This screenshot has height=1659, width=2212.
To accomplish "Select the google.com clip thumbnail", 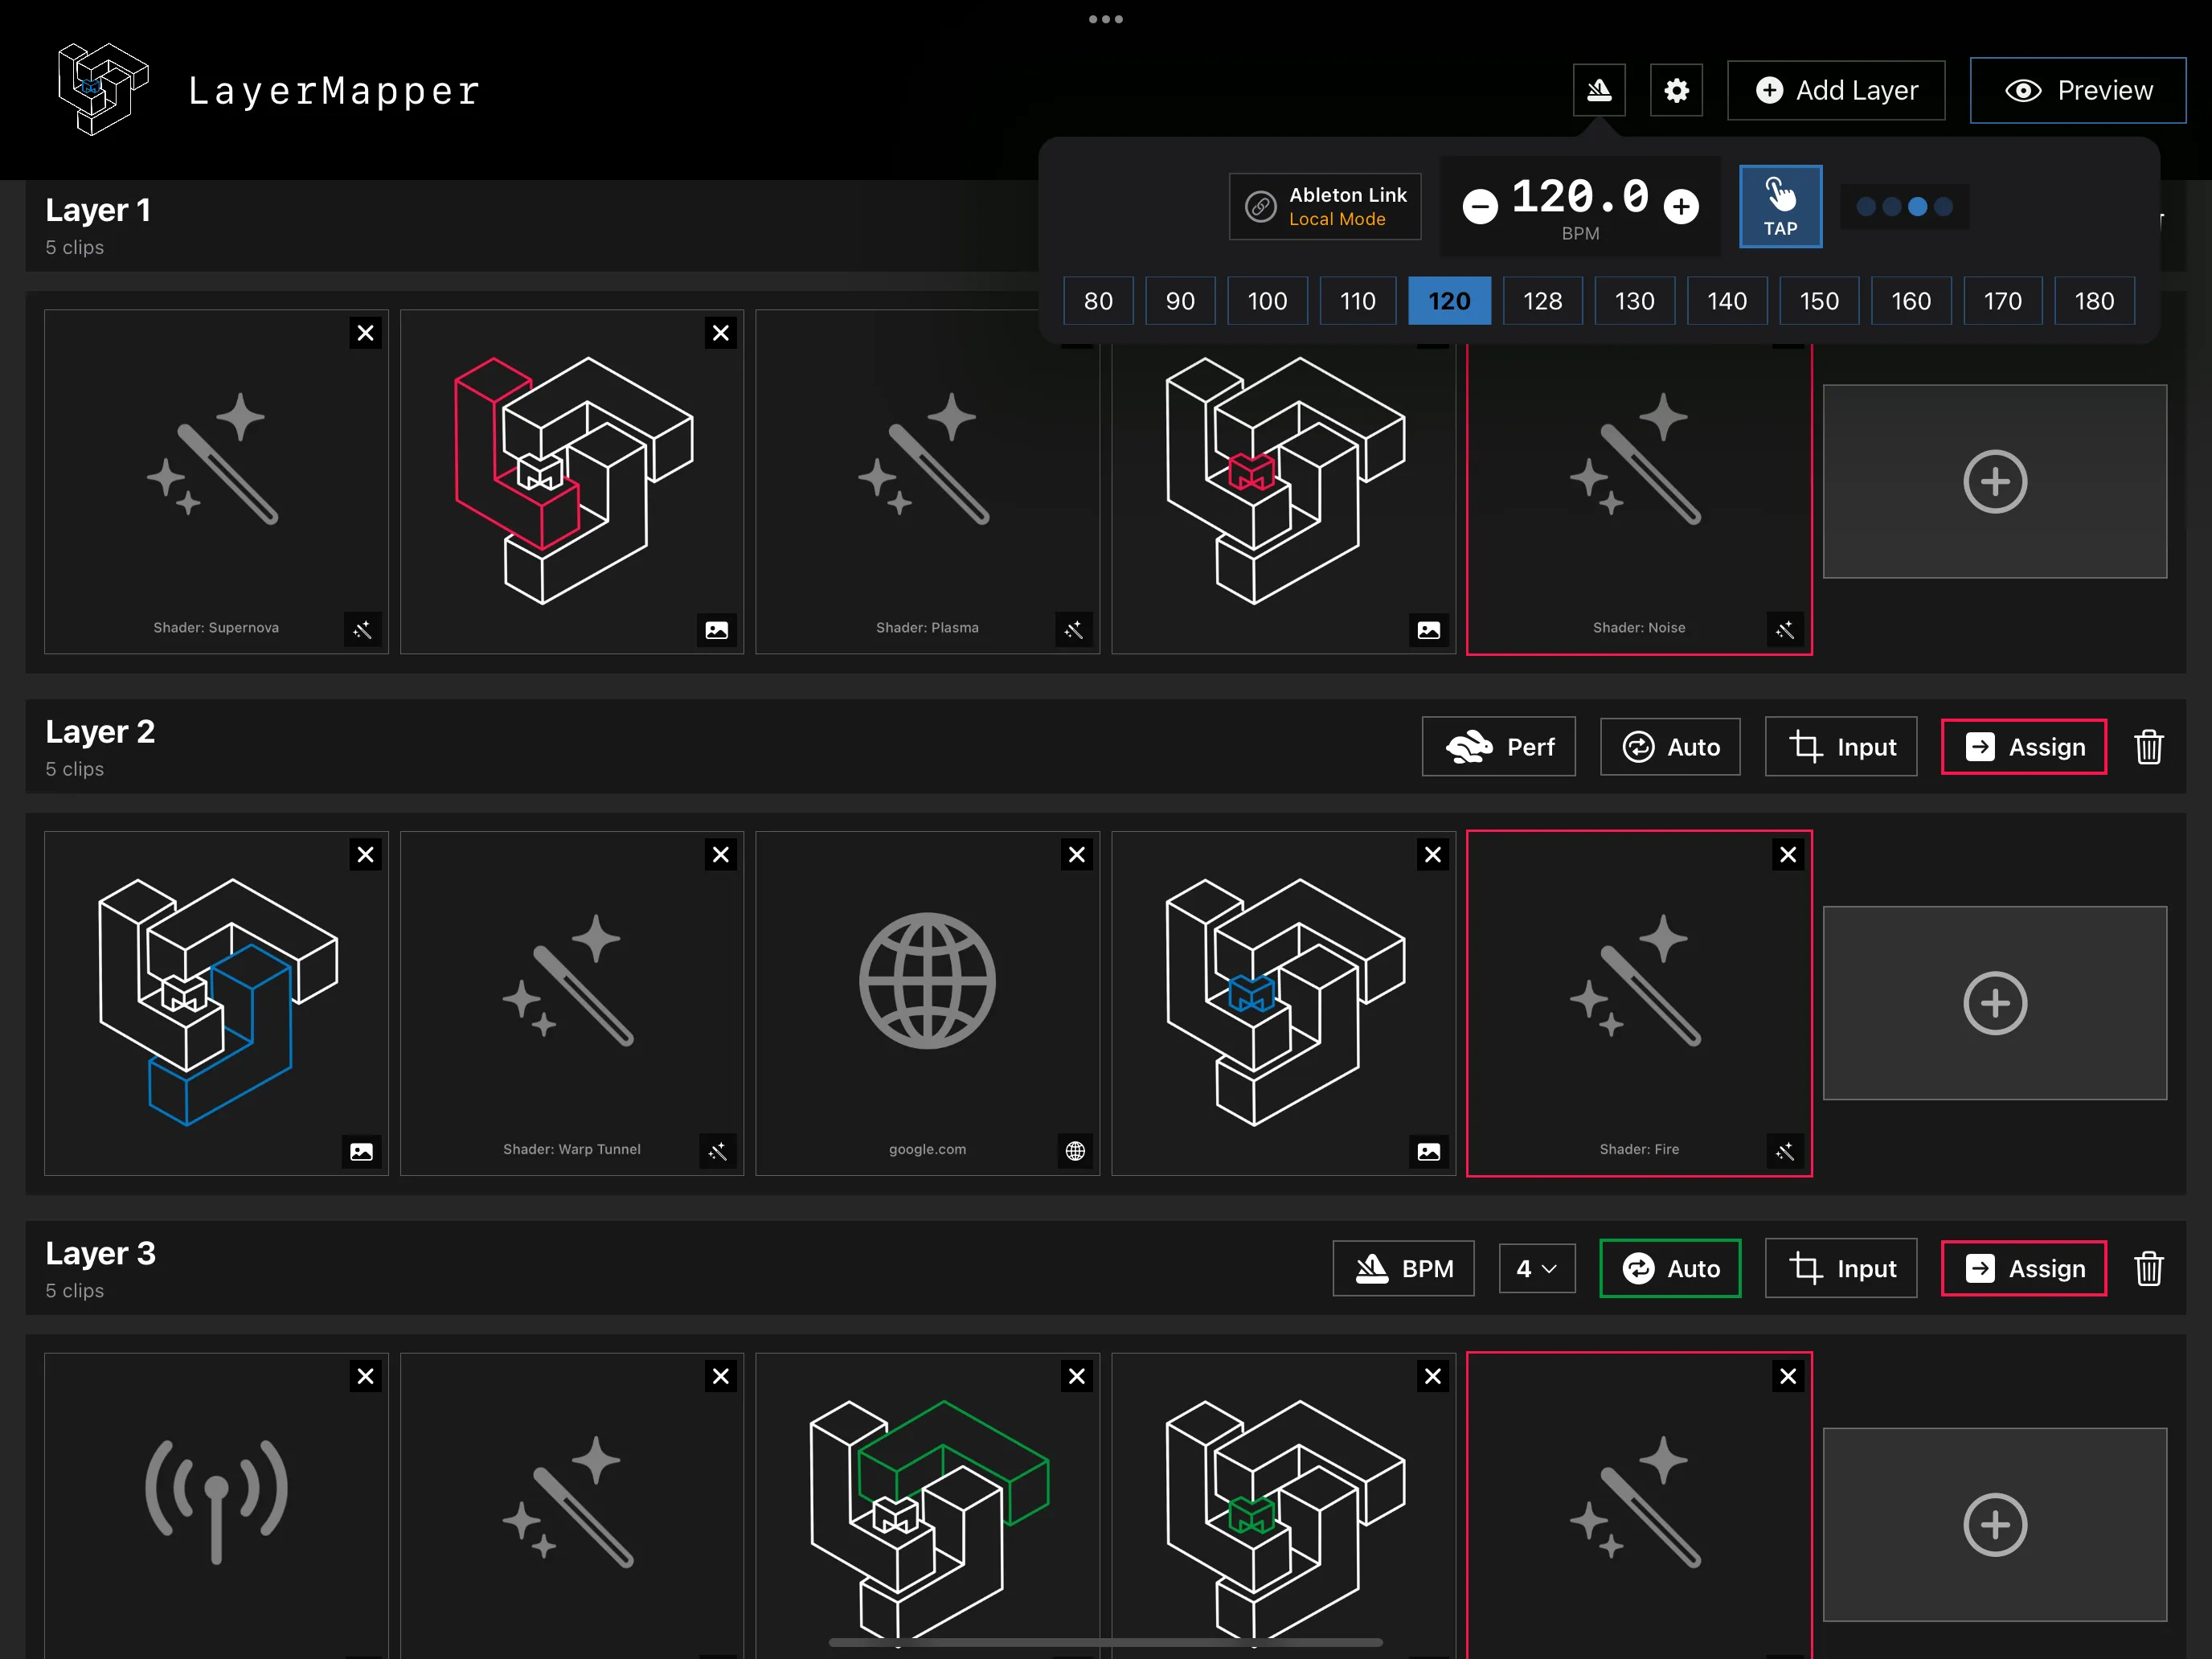I will click(927, 1003).
